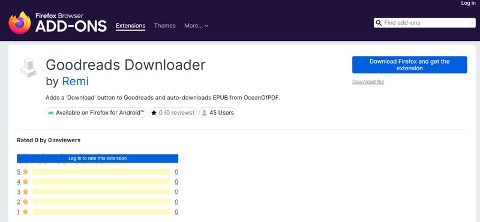Expand the More... dropdown menu
The height and width of the screenshot is (222, 480).
click(196, 26)
